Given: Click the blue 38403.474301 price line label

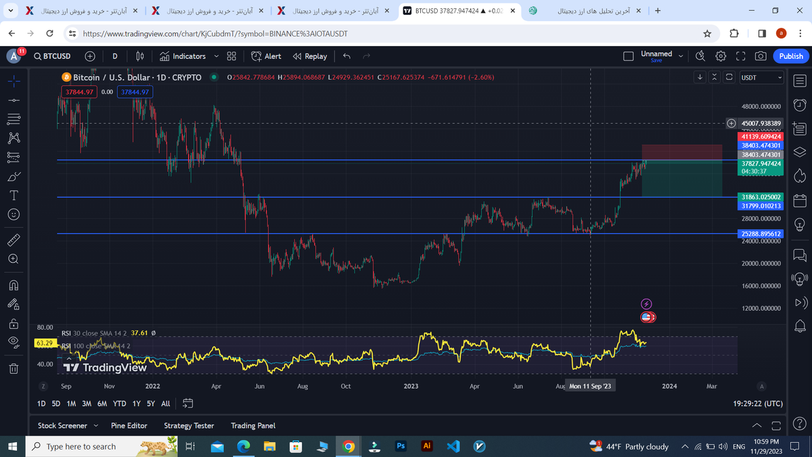Looking at the screenshot, I should (761, 146).
